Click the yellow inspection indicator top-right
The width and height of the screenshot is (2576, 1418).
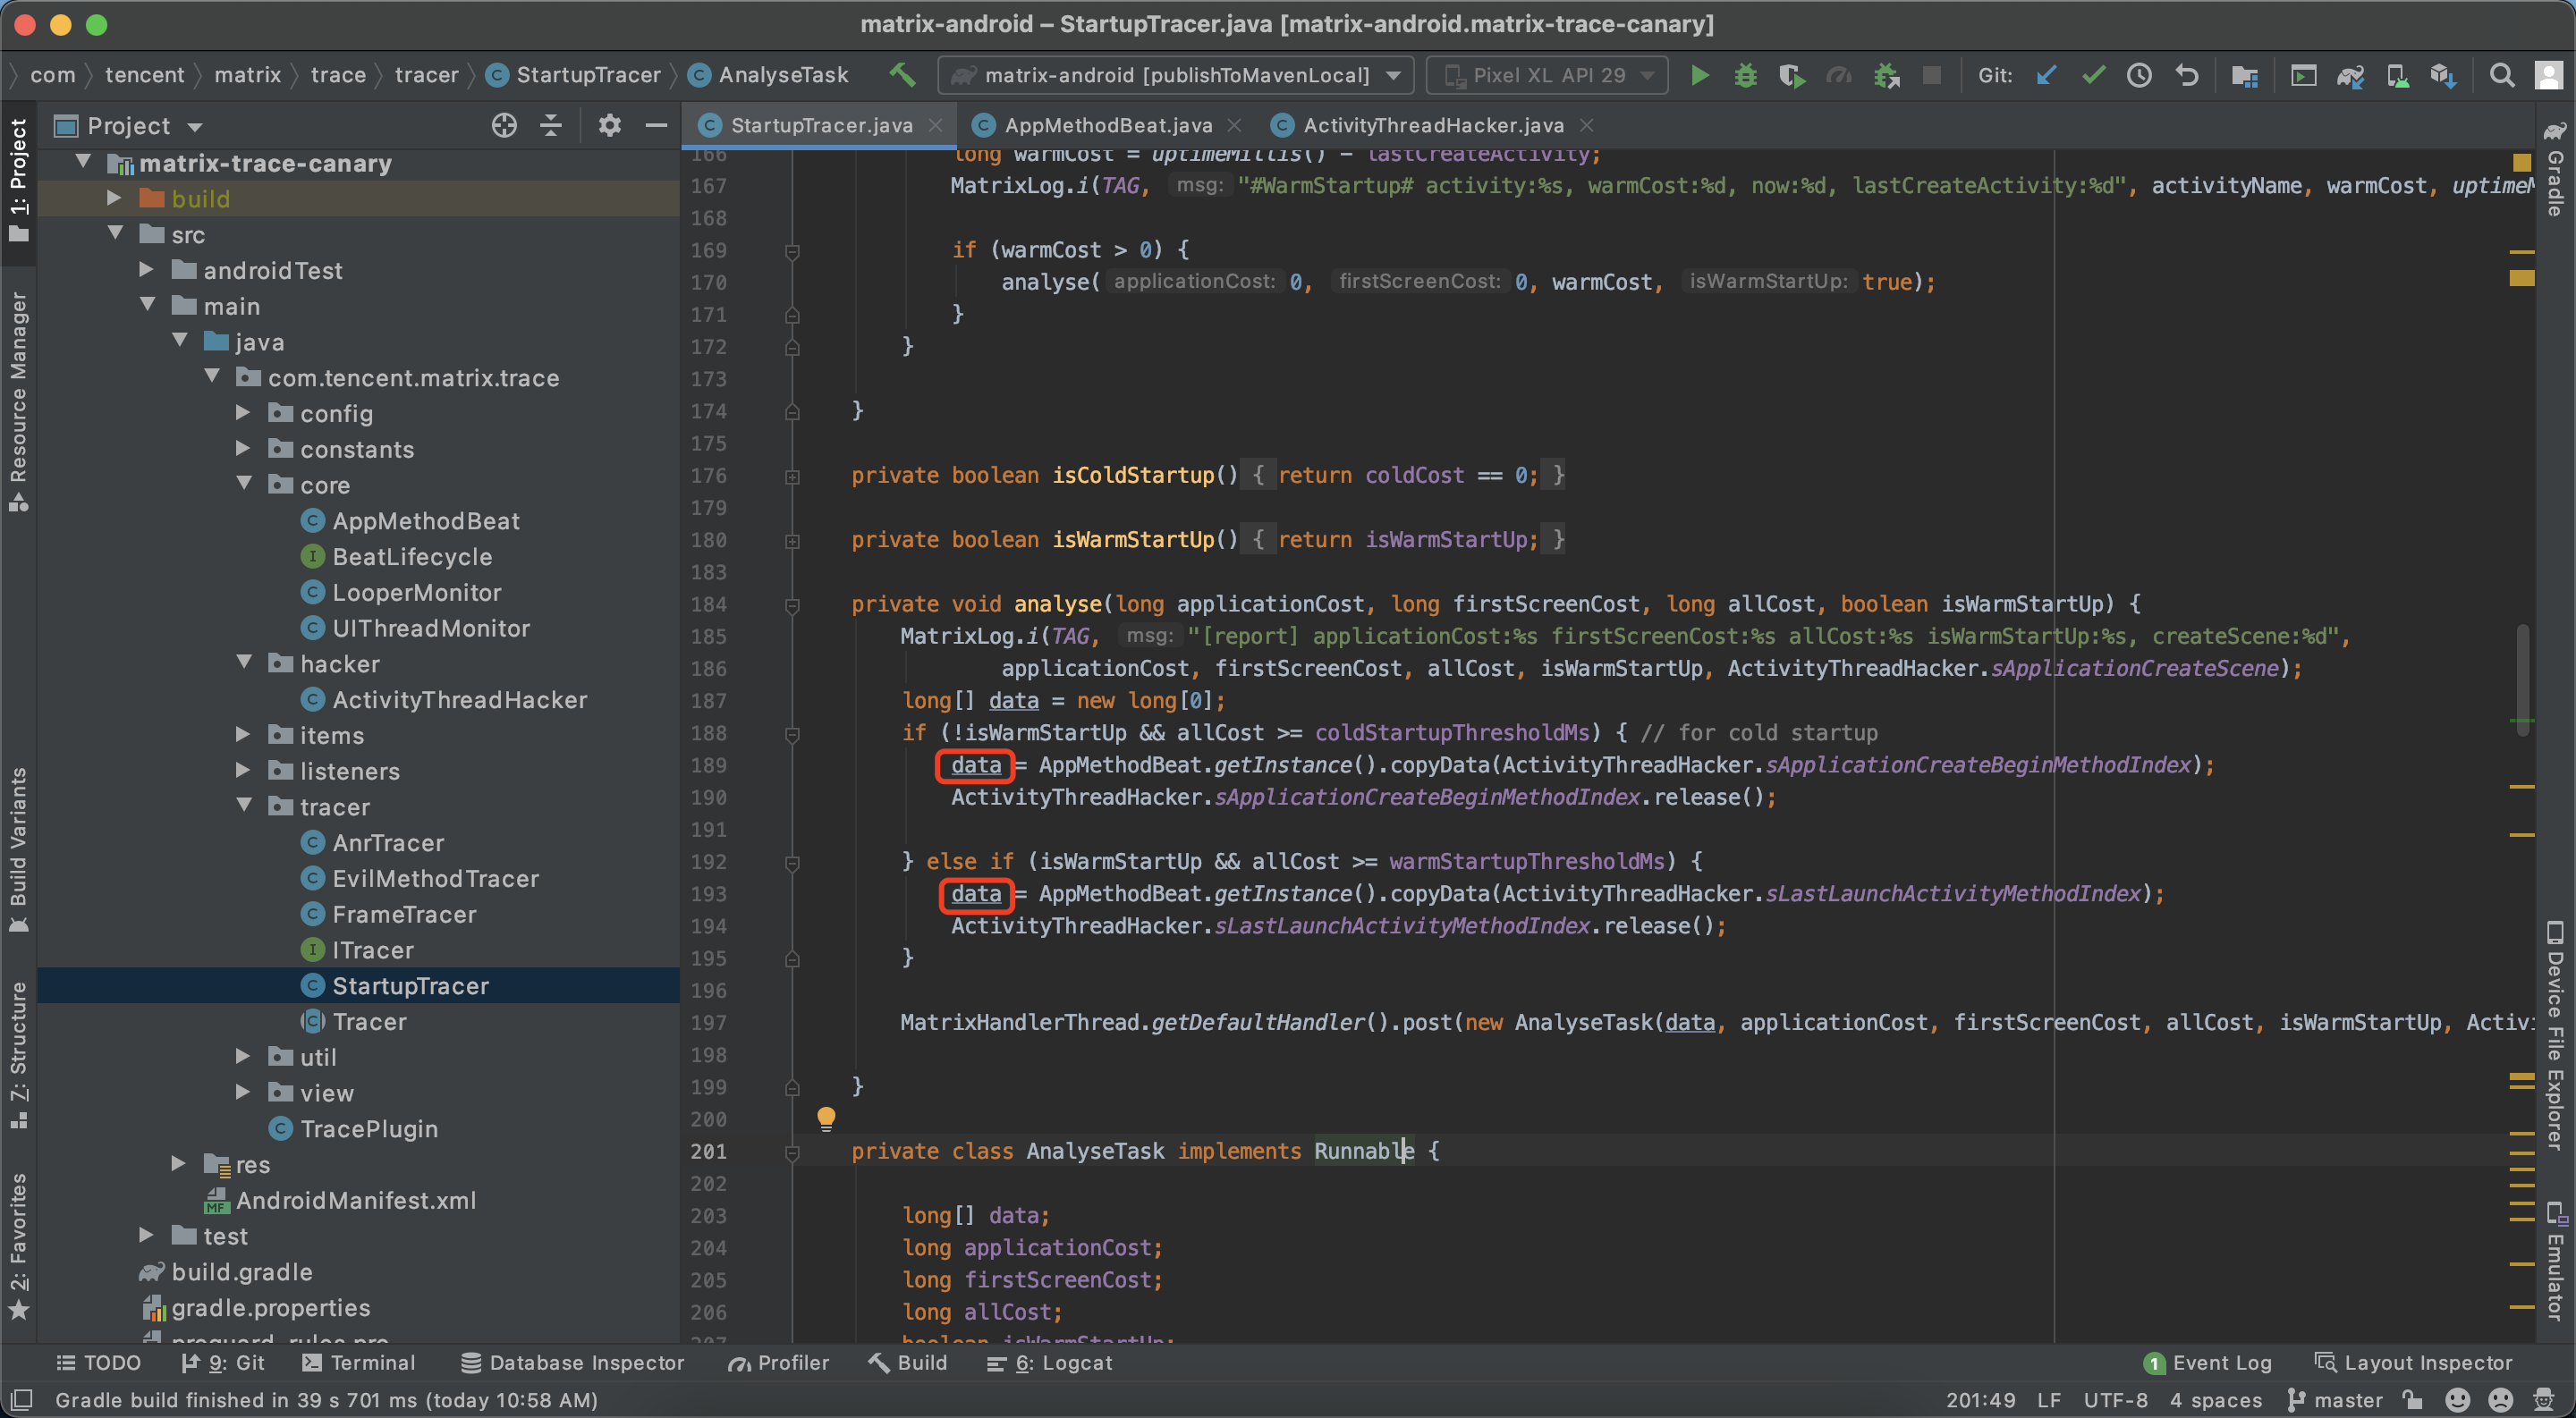pos(2522,162)
